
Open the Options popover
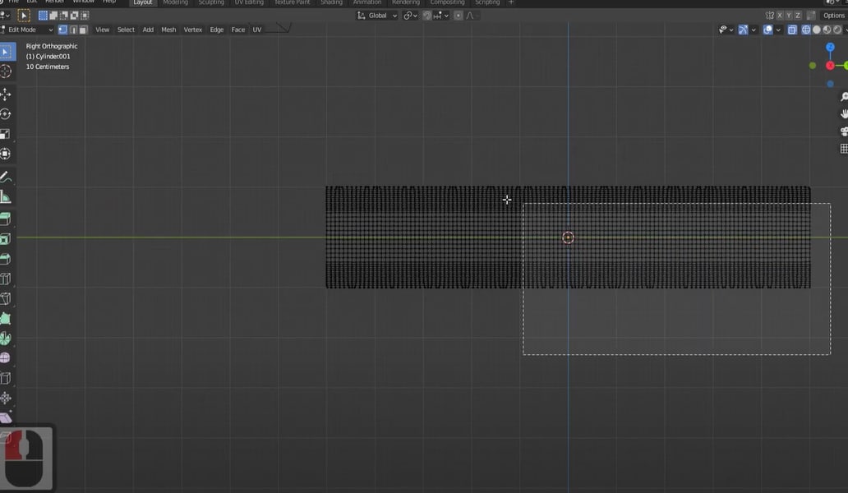click(834, 16)
